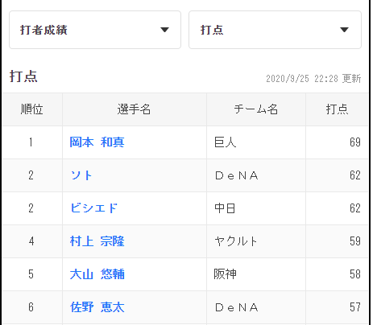377x325 pixels.
Task: Click the RBI value 57
Action: (355, 307)
